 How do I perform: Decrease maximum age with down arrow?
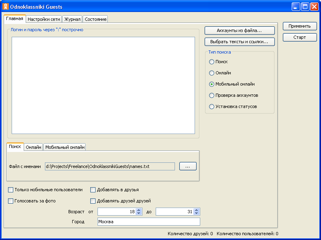coord(197,213)
